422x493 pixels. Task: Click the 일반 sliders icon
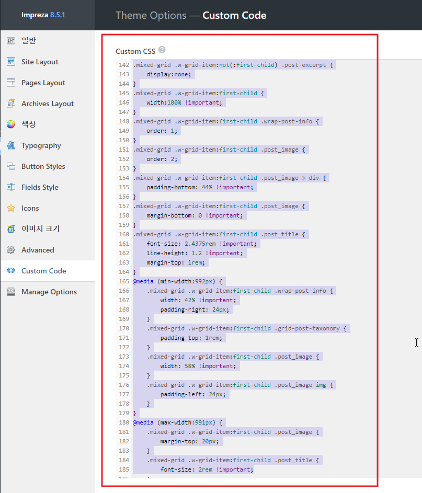(11, 41)
